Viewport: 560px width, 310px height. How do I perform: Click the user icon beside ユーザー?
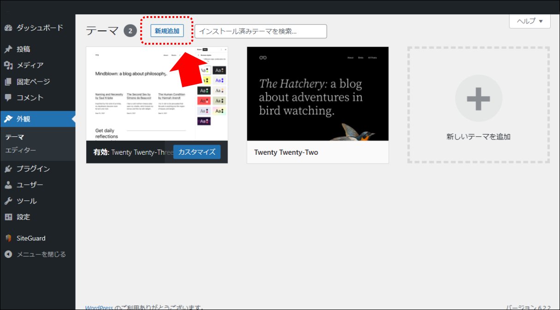coord(8,185)
